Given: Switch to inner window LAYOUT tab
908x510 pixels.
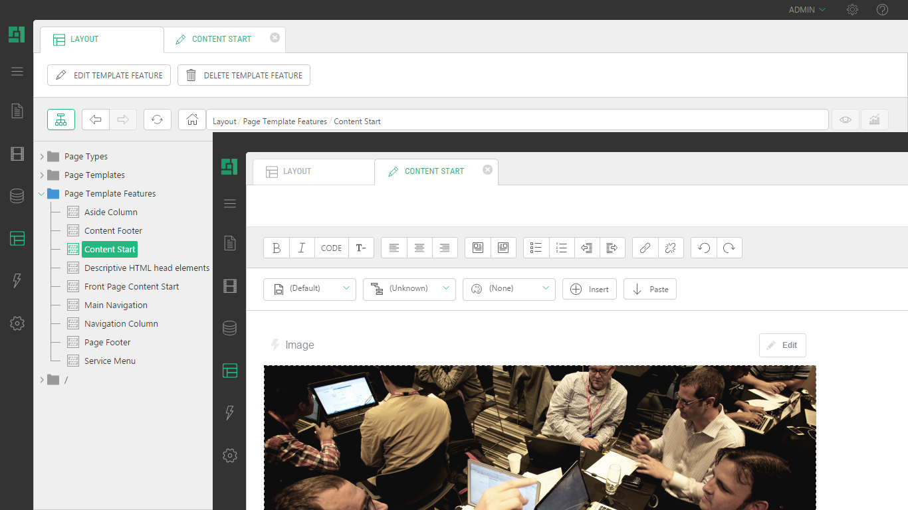Looking at the screenshot, I should click(x=313, y=171).
